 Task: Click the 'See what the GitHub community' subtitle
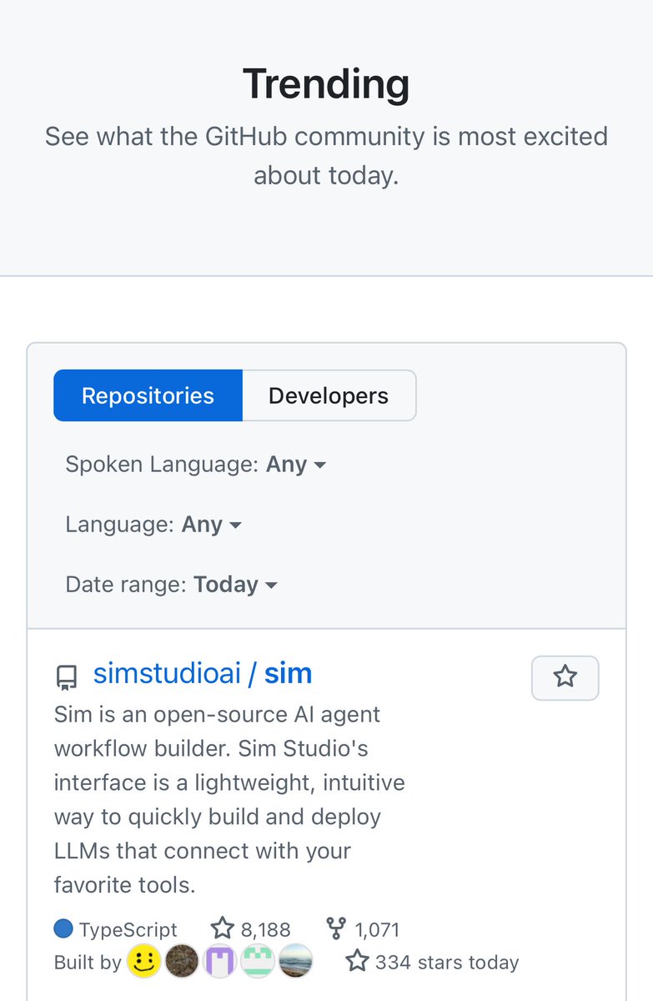tap(326, 155)
